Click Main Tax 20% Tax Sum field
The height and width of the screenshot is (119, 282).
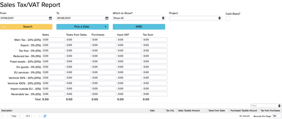click(x=155, y=40)
